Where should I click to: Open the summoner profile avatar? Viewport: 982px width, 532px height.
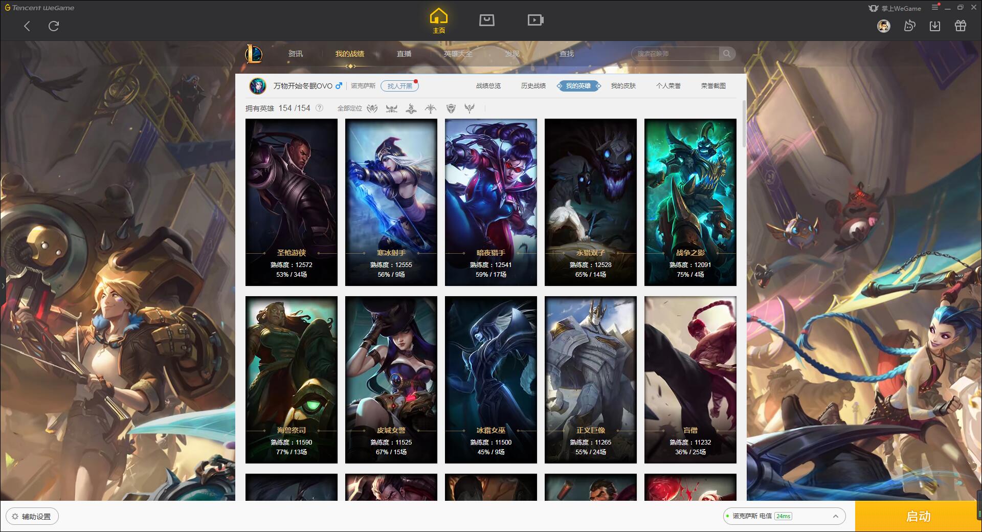[258, 86]
